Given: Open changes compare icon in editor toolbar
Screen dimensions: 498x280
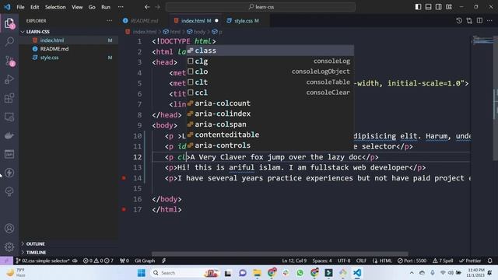Looking at the screenshot, I should (x=469, y=21).
